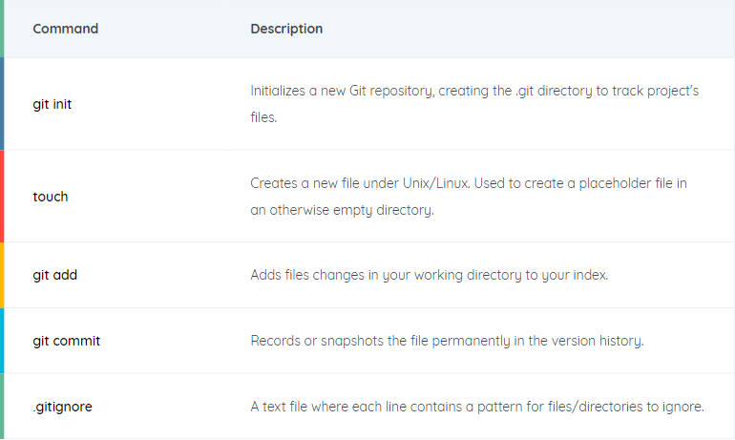Click the .gitignore description text
The height and width of the screenshot is (440, 735).
point(477,407)
